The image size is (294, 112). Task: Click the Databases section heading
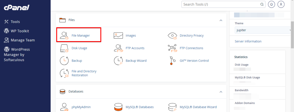click(x=76, y=91)
